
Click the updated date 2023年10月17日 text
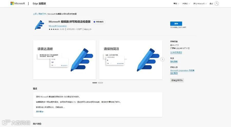coord(180,48)
